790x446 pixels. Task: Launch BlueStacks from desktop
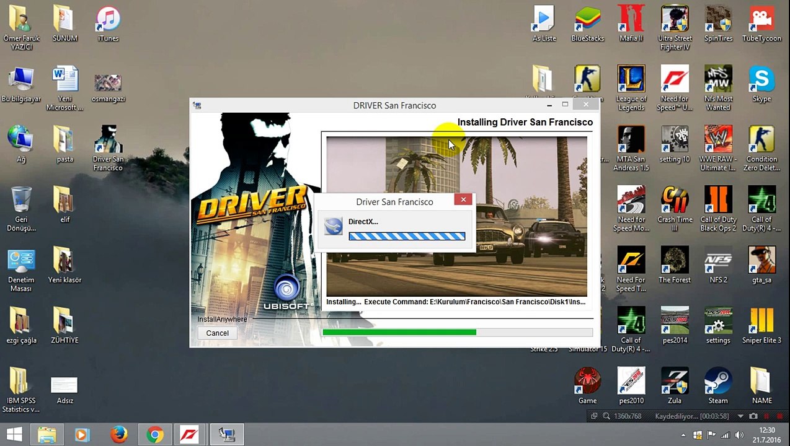click(587, 25)
